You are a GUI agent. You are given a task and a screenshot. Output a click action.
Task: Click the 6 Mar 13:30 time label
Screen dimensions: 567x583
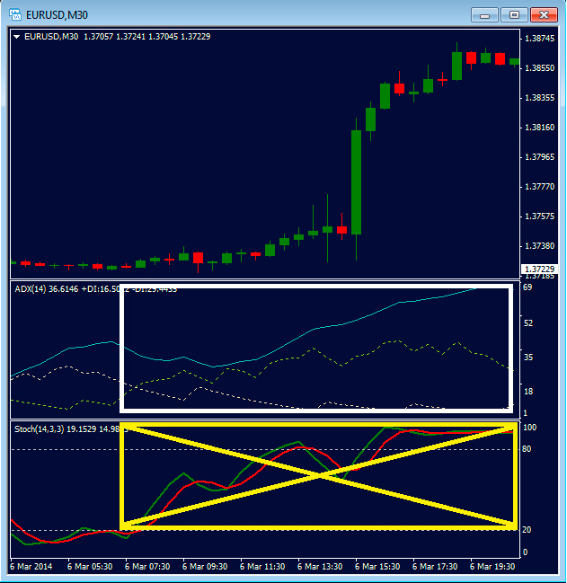point(322,567)
